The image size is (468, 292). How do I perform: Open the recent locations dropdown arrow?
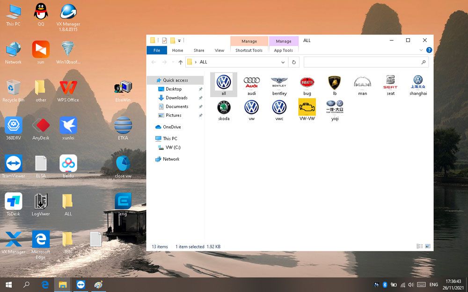[173, 62]
